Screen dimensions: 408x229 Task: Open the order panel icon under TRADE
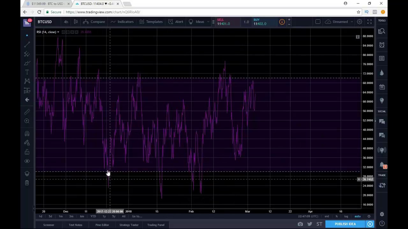click(x=382, y=185)
